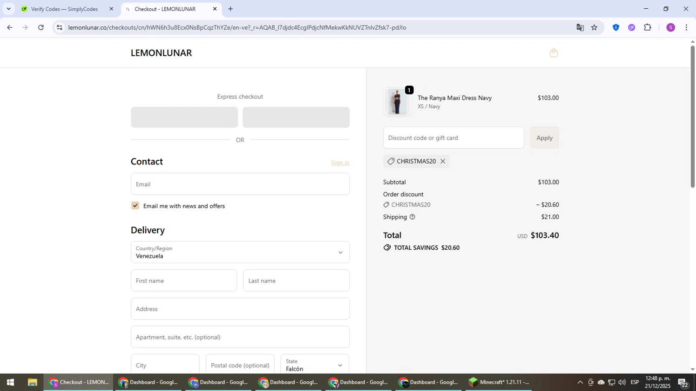
Task: Click the product name The Ranya Maxi Dress Navy
Action: 455,98
